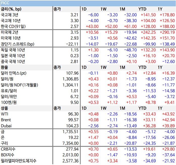Click gold closing price 1,735.51
Viewport: 176px width, 165px height.
[x=71, y=132]
